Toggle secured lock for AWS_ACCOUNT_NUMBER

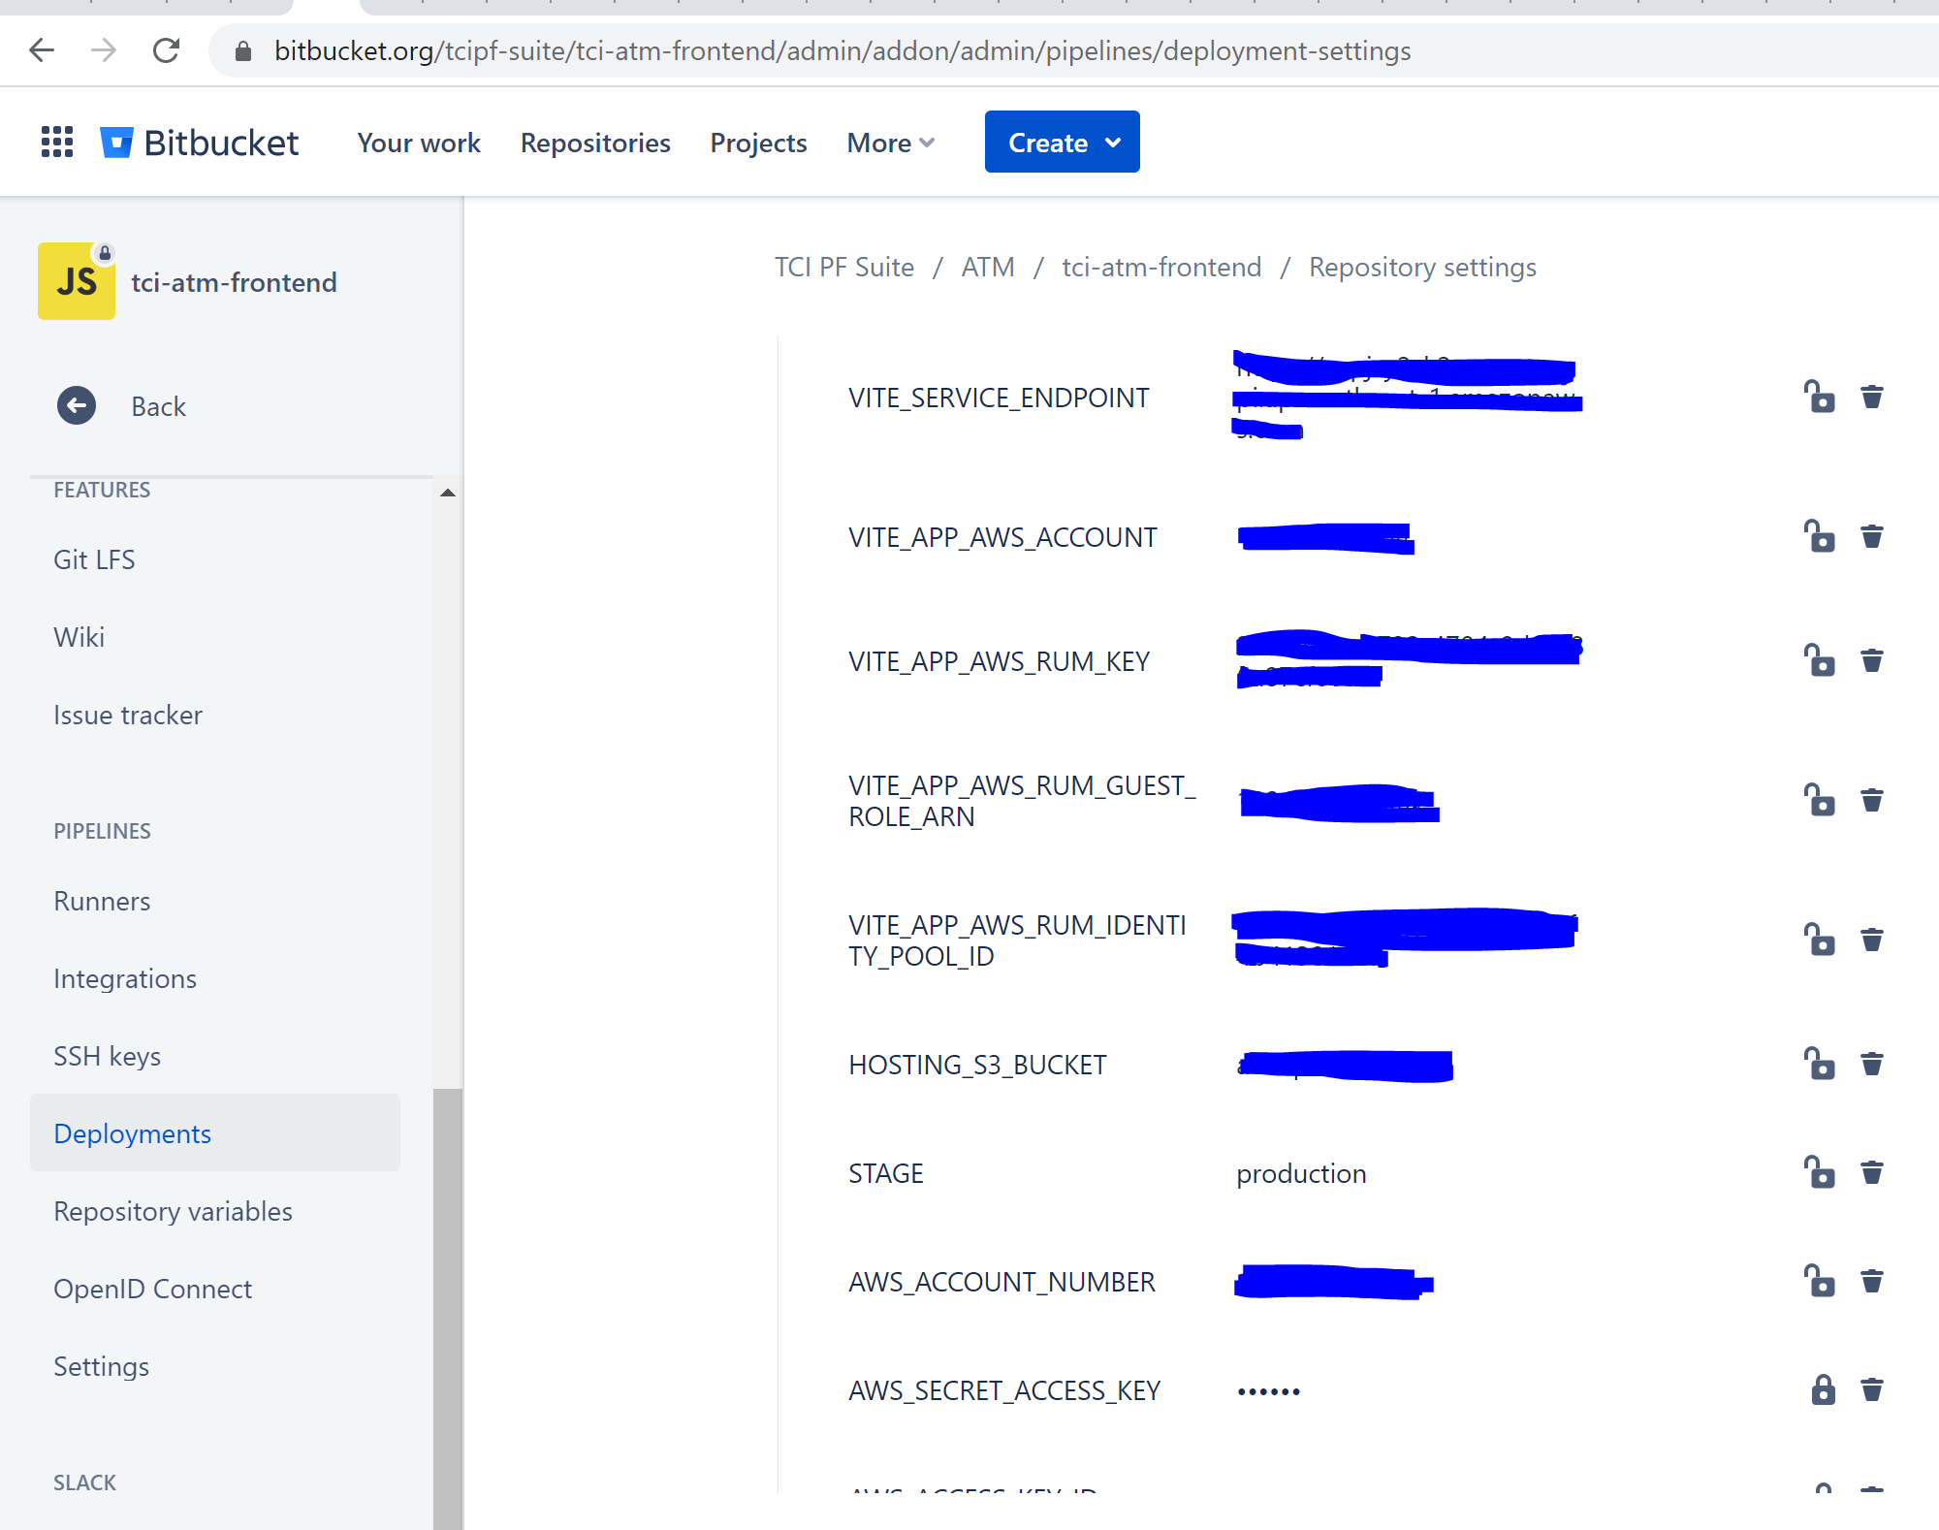pyautogui.click(x=1820, y=1282)
